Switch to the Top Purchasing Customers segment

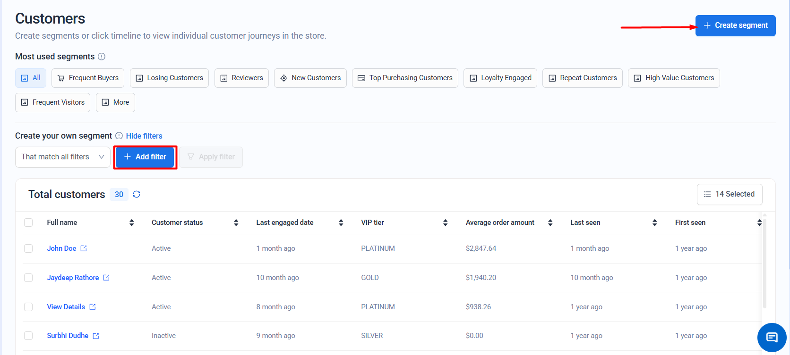[405, 78]
